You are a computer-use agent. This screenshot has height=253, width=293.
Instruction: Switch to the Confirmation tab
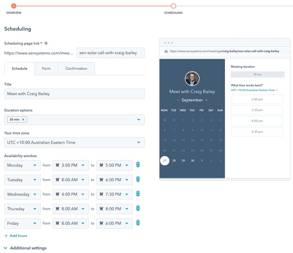(76, 69)
